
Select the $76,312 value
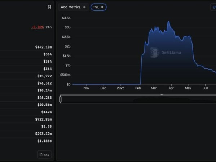pyautogui.click(x=44, y=83)
